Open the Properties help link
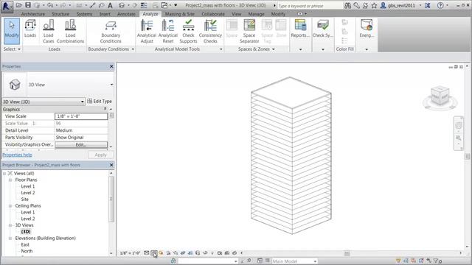Viewport: 472px width, 265px height. click(18, 155)
